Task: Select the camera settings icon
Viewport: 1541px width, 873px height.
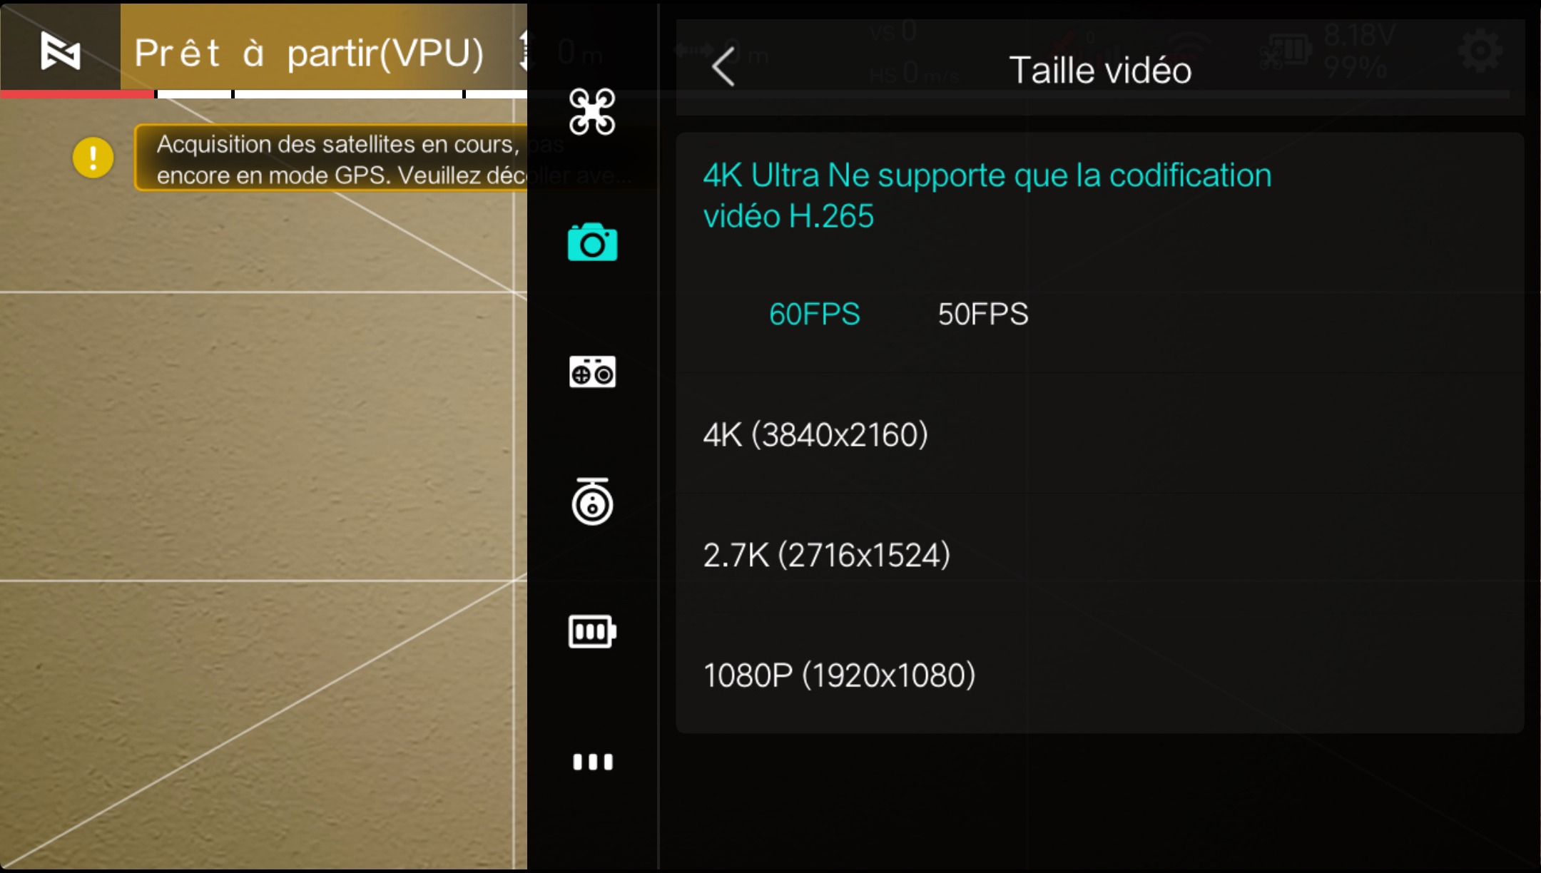Action: tap(592, 242)
